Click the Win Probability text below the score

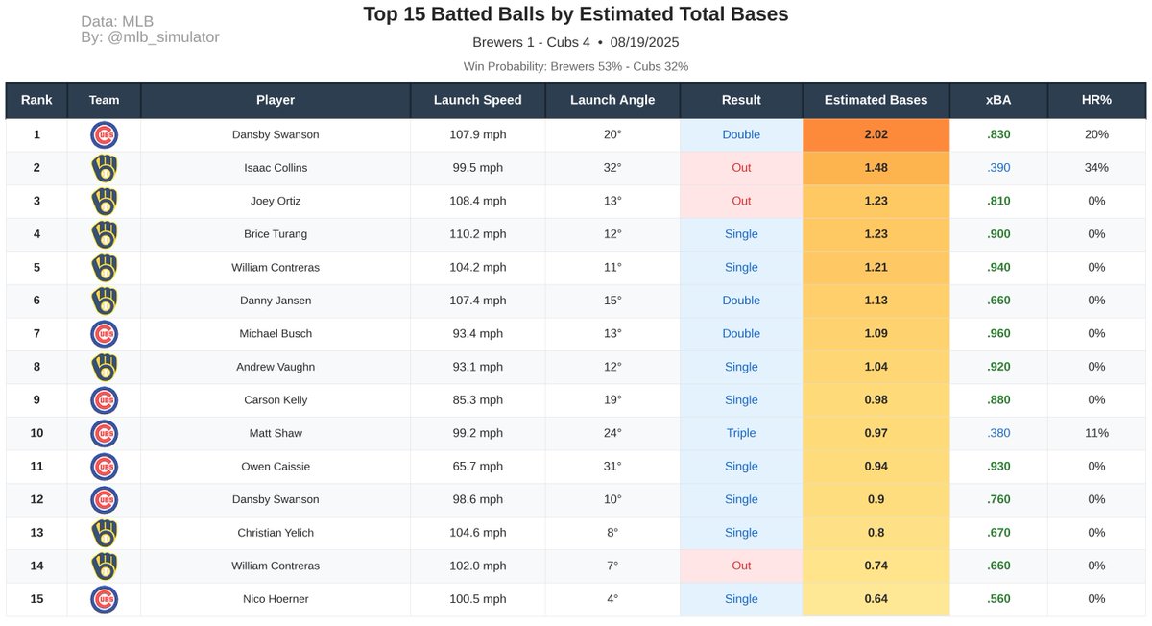[576, 66]
